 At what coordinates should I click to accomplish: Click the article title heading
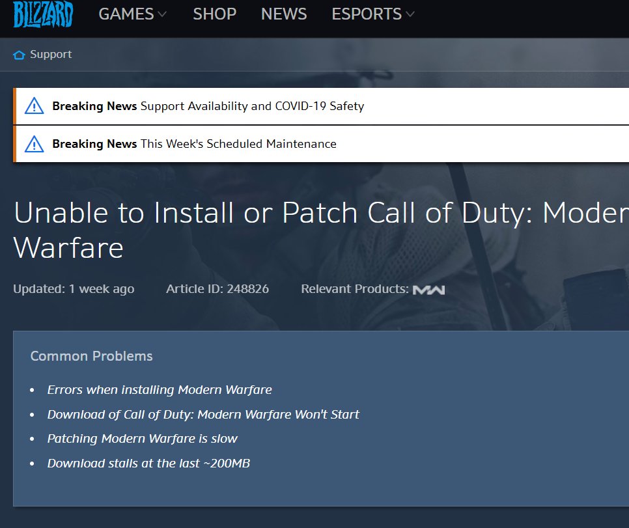[x=321, y=230]
